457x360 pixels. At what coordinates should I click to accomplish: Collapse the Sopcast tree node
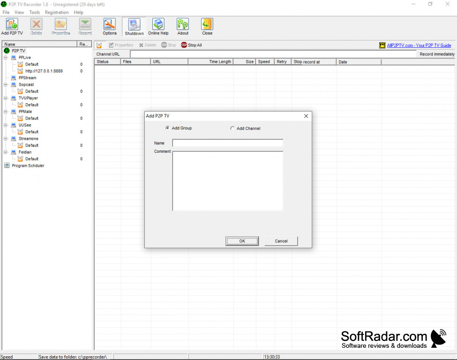[6, 84]
